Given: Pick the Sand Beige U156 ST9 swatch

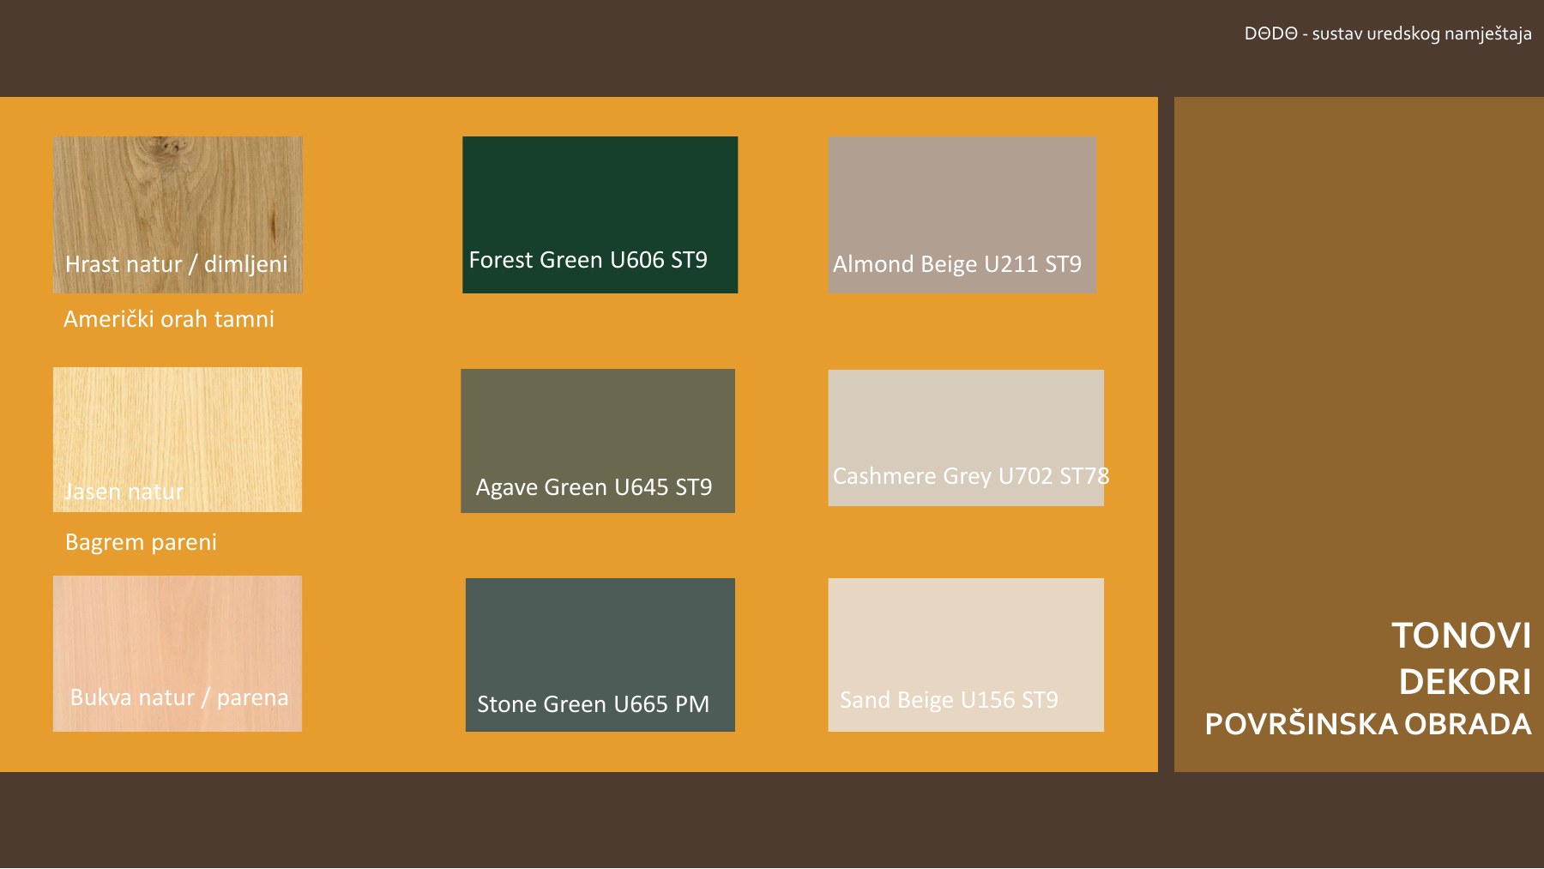Looking at the screenshot, I should click(966, 655).
